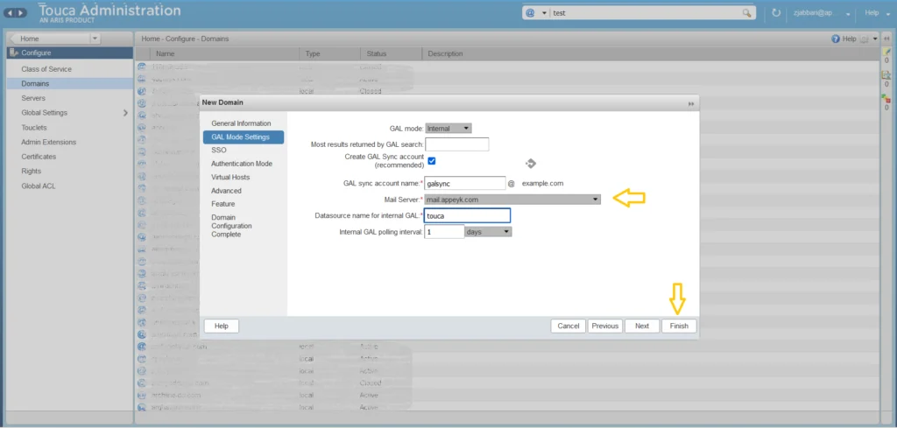Select GAL Mode Settings wizard step
Viewport: 897px width, 428px height.
click(x=244, y=137)
